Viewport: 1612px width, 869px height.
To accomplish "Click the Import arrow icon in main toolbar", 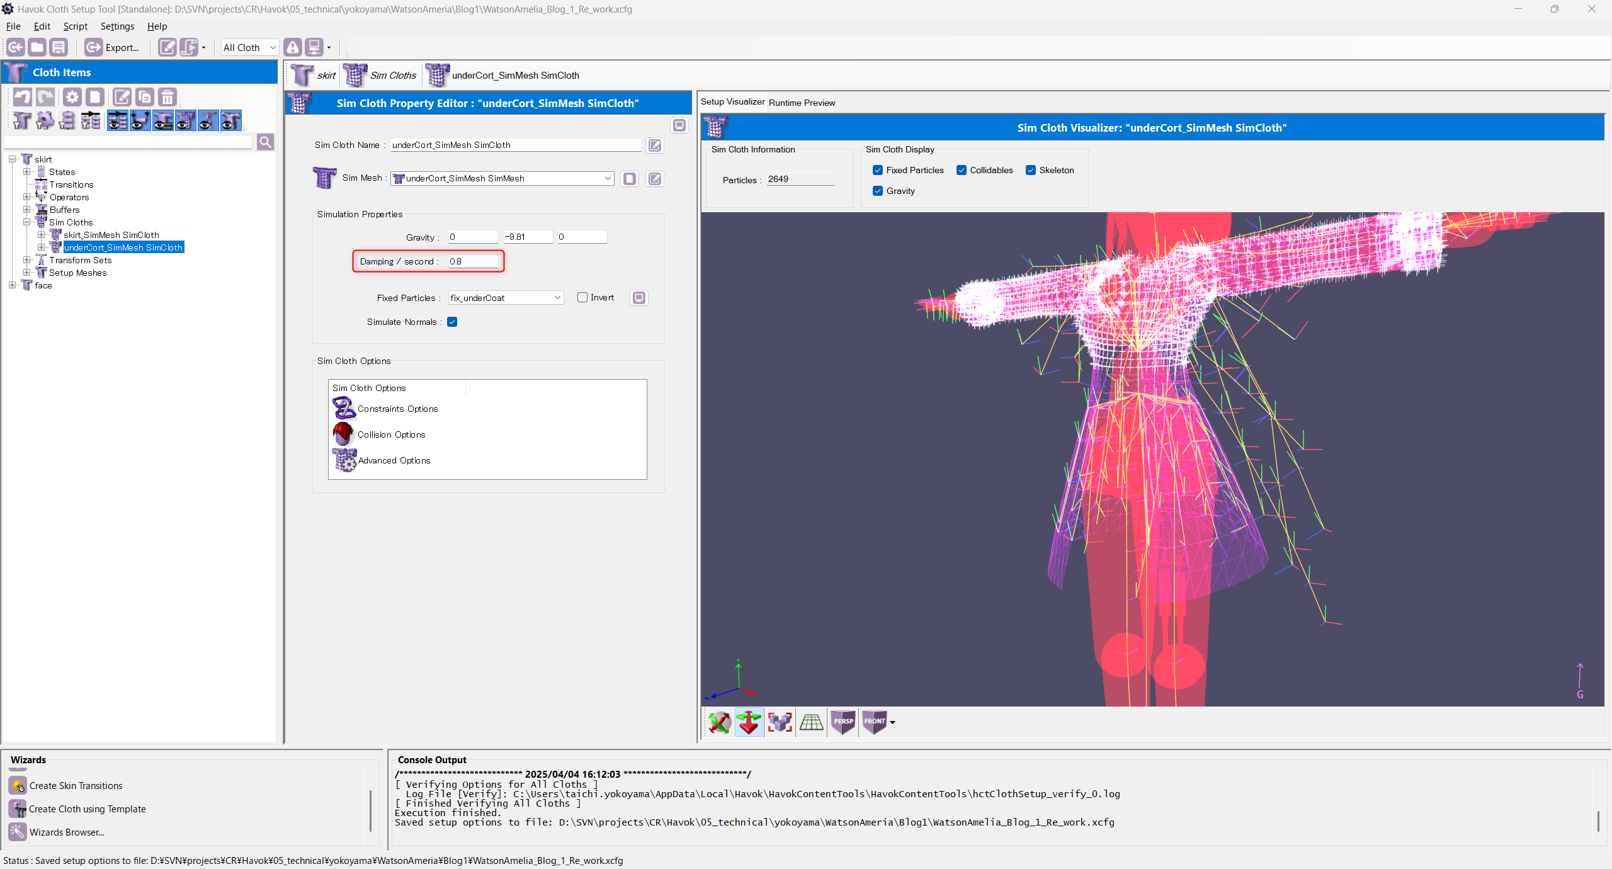I will point(16,47).
